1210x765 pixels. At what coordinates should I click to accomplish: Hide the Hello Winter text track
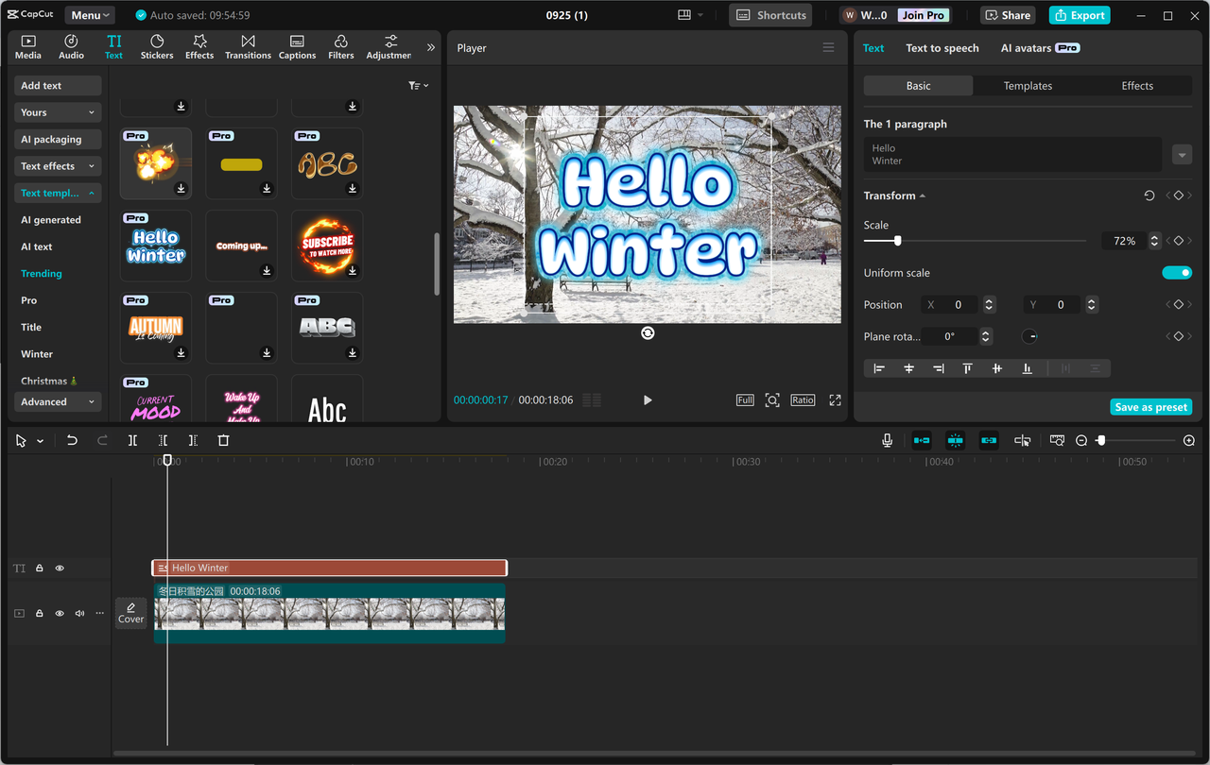[x=59, y=568]
